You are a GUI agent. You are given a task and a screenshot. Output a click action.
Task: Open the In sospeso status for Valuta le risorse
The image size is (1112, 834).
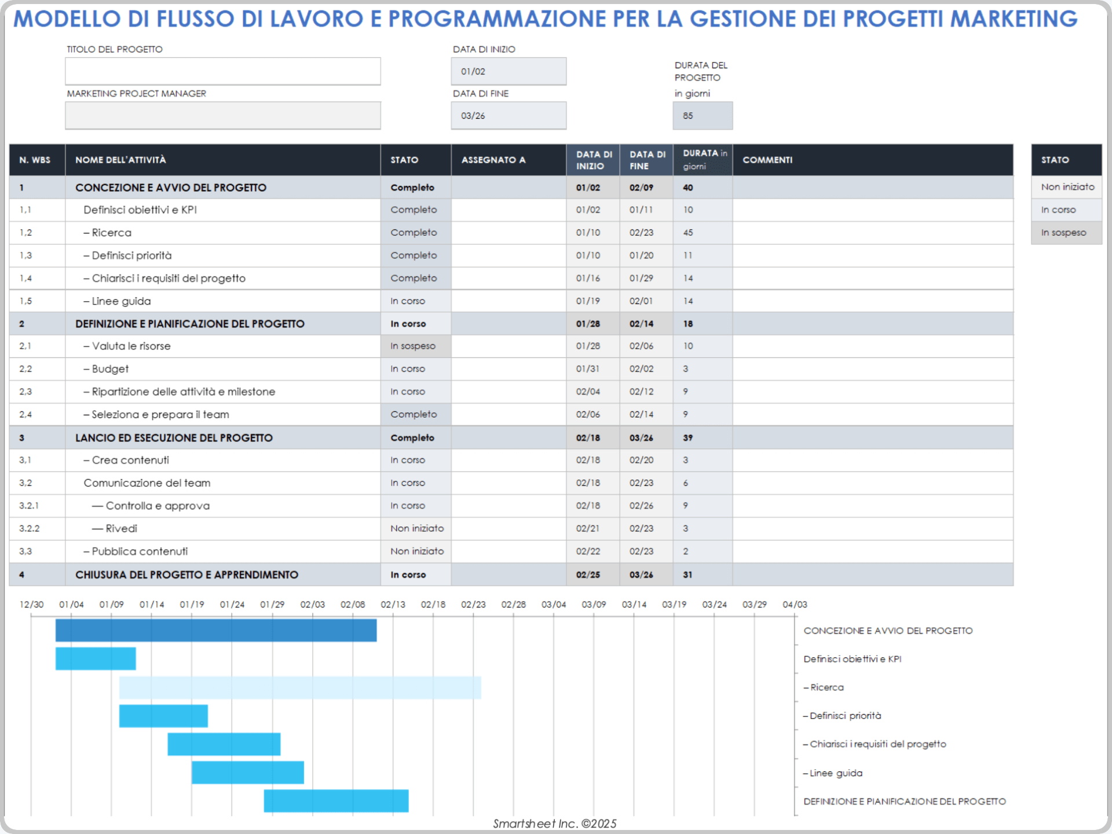[416, 346]
